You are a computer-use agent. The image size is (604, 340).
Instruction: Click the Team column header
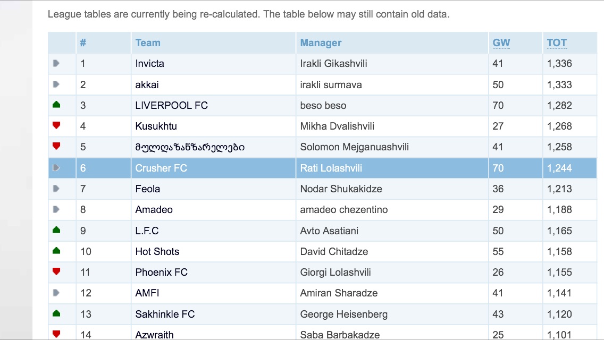(x=148, y=43)
